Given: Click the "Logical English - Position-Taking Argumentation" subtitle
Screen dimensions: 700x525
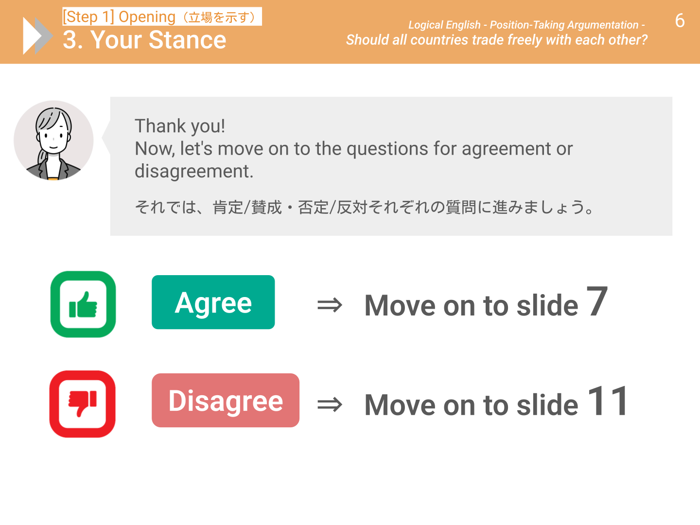Looking at the screenshot, I should coord(526,25).
